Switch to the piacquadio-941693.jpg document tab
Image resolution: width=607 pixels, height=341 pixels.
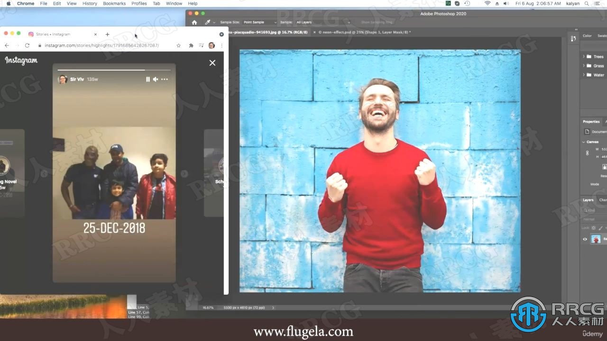coord(268,32)
